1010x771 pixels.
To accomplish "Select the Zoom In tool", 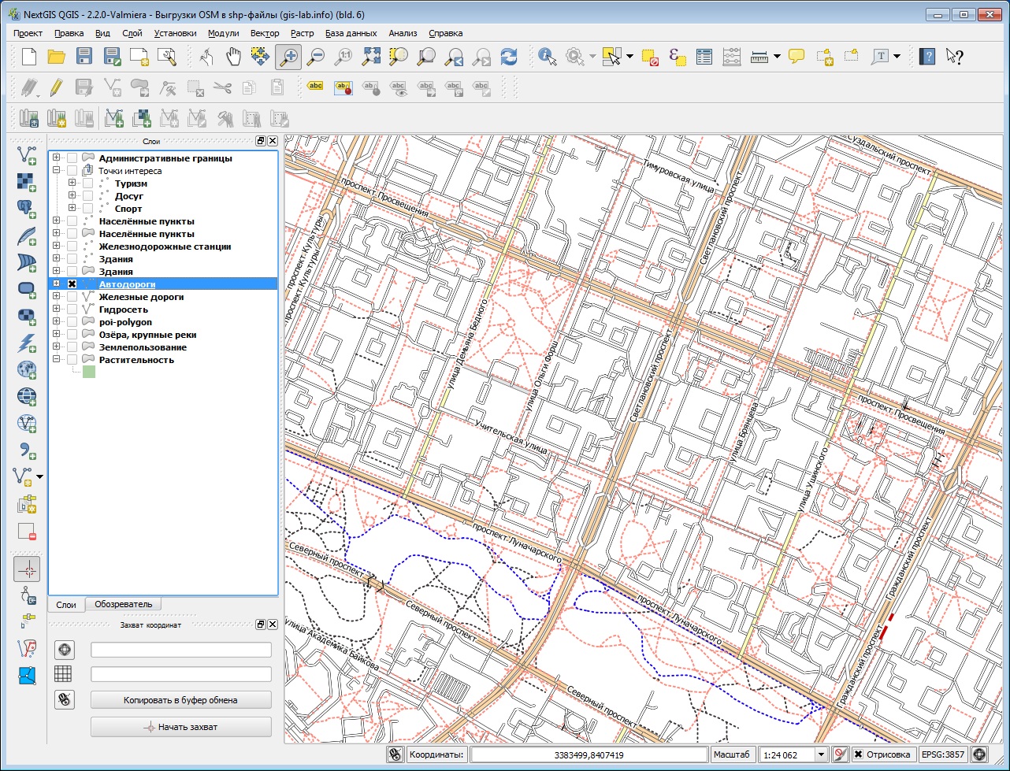I will (288, 56).
